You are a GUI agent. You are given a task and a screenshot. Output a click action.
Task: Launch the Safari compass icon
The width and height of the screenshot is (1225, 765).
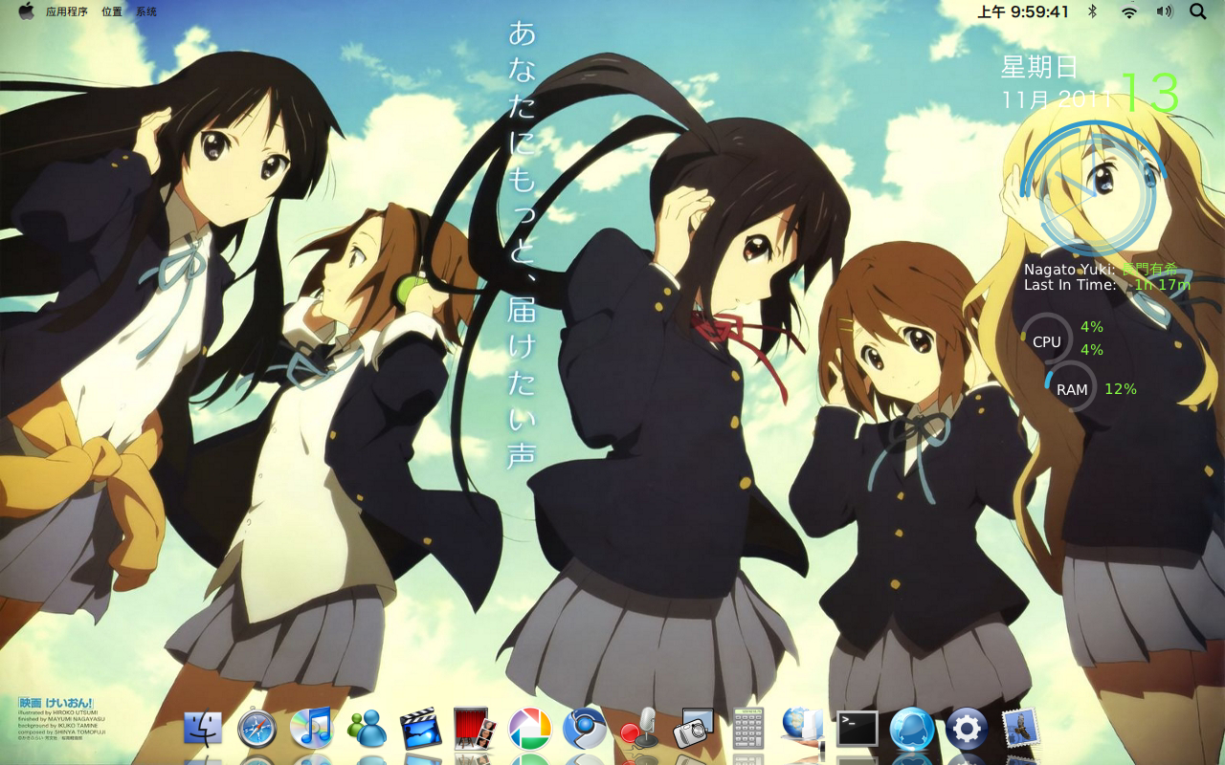coord(256,729)
